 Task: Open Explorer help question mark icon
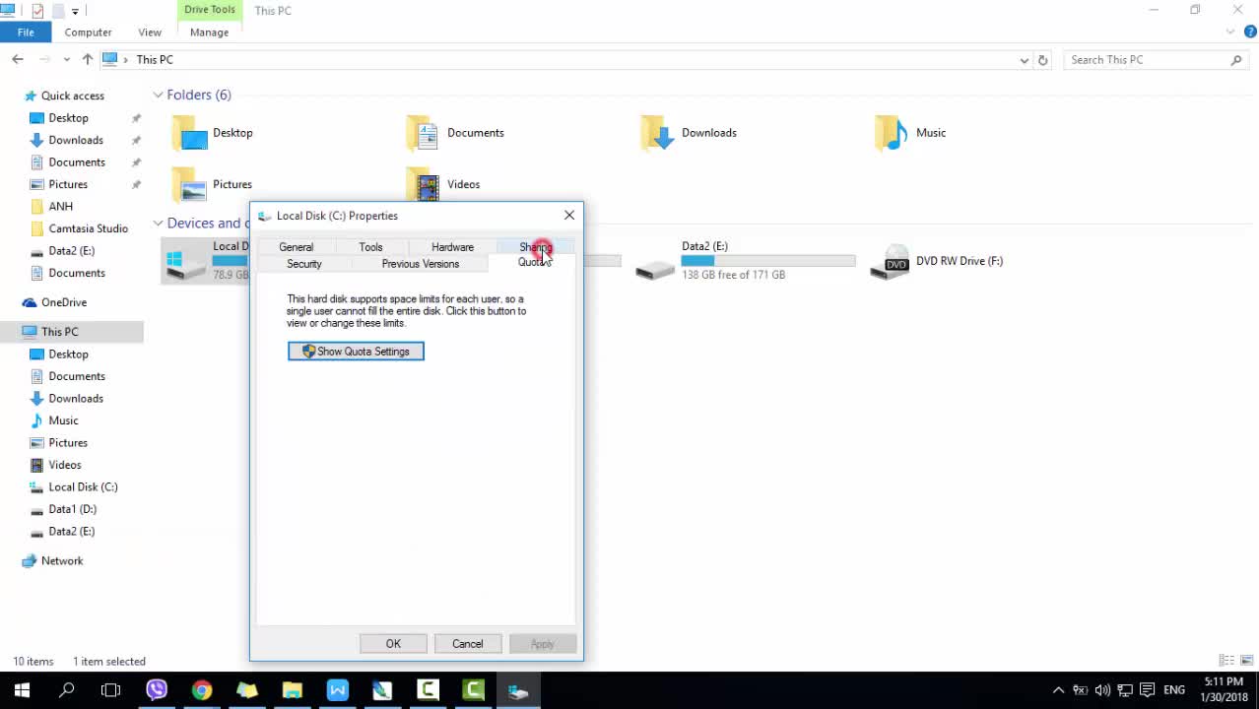pos(1250,32)
